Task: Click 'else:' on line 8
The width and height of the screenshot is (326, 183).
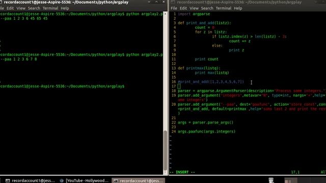Action: (x=217, y=46)
